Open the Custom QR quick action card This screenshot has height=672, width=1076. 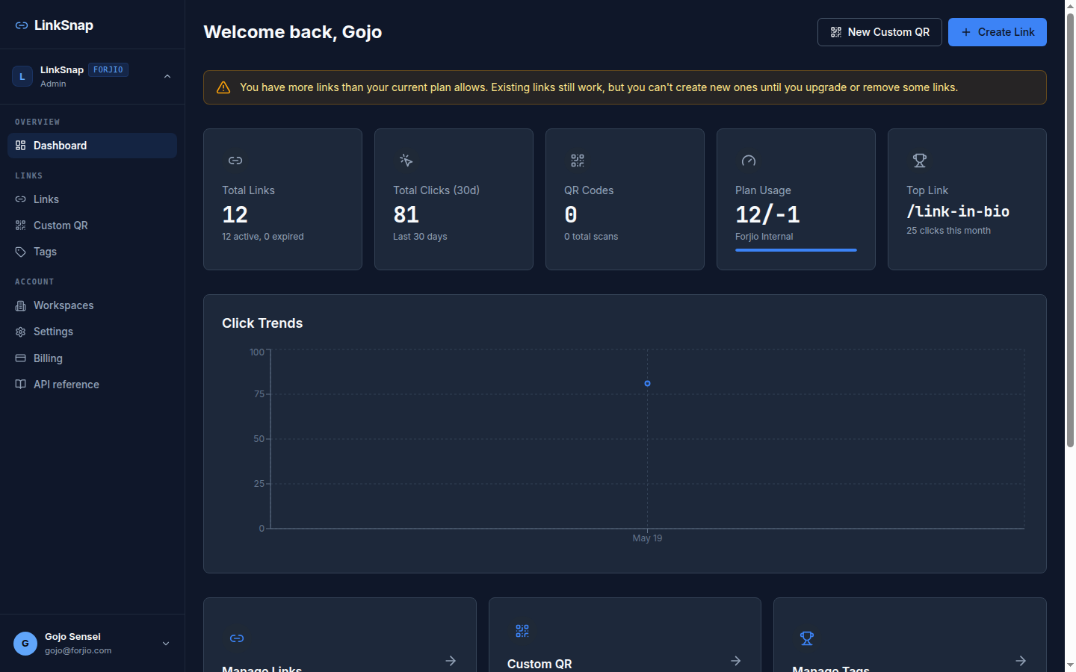point(625,635)
